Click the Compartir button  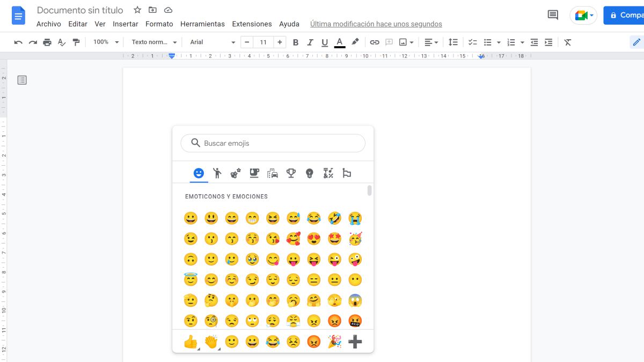tap(626, 15)
